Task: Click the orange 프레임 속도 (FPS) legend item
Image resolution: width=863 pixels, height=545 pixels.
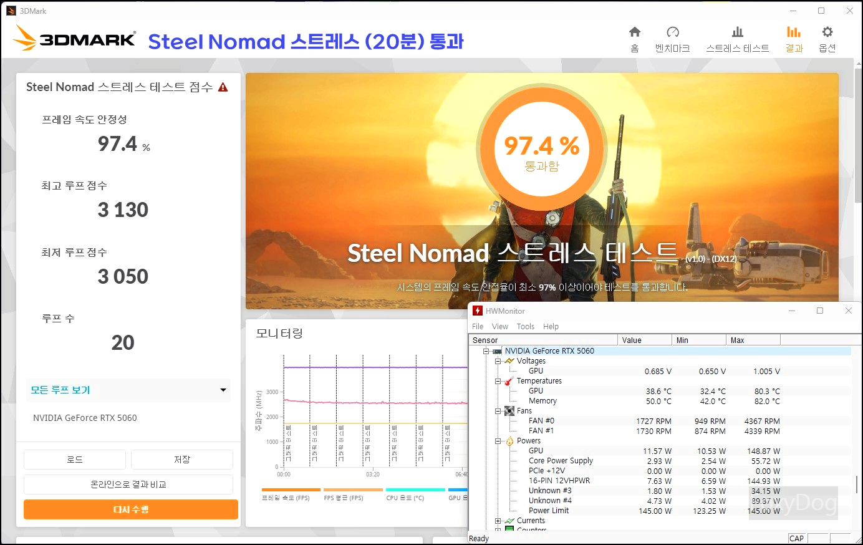Action: coord(291,494)
